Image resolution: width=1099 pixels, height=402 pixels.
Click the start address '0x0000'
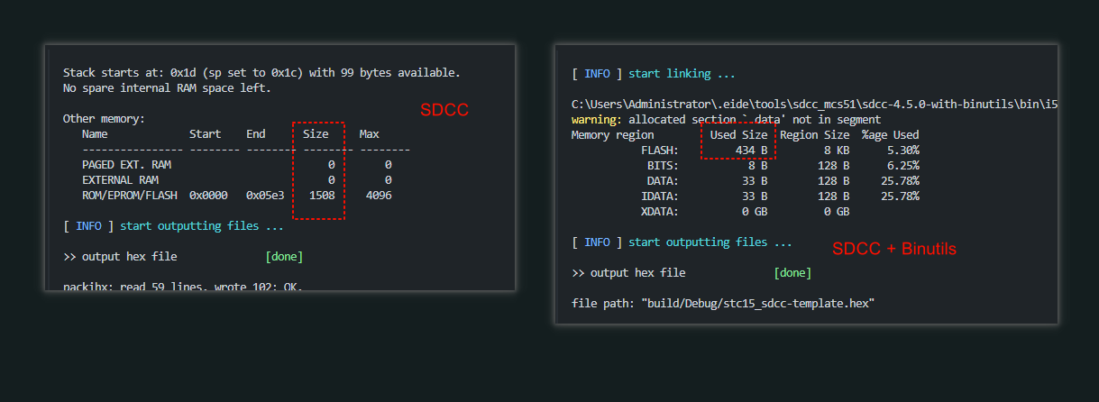click(x=208, y=196)
